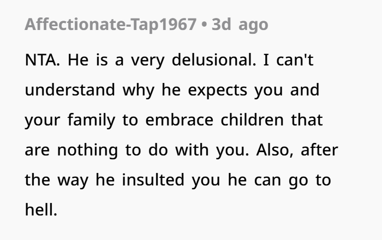Click the final word "hell."
Viewport: 382px width, 240px height.
pos(41,210)
